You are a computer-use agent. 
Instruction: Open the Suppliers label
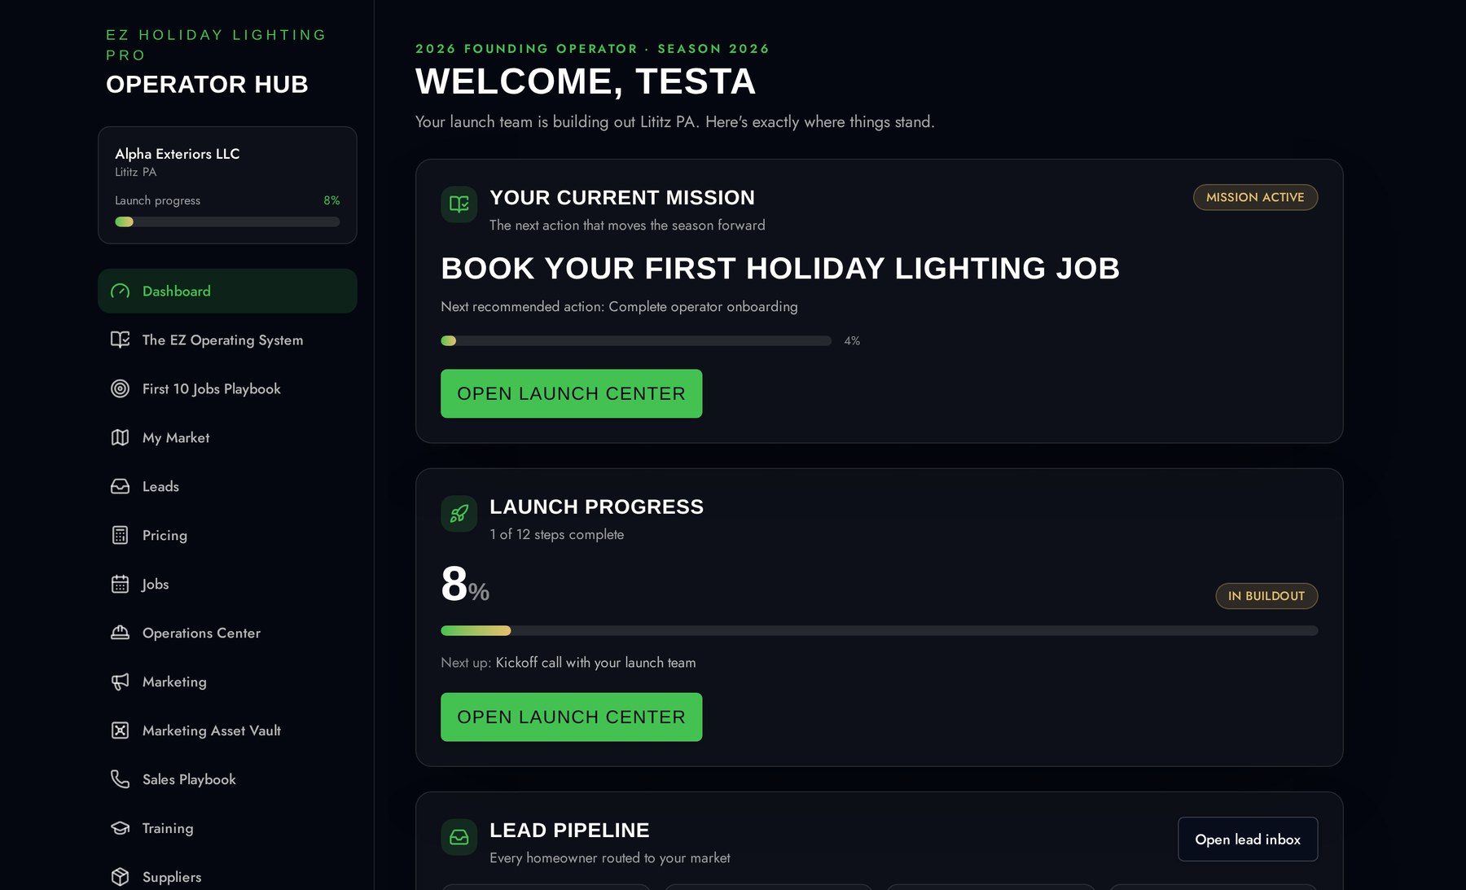(172, 877)
